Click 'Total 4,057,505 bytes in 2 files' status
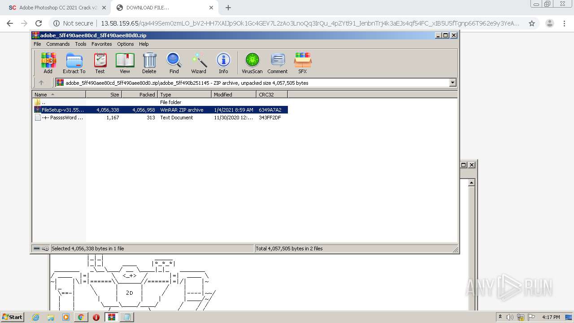 (x=289, y=249)
